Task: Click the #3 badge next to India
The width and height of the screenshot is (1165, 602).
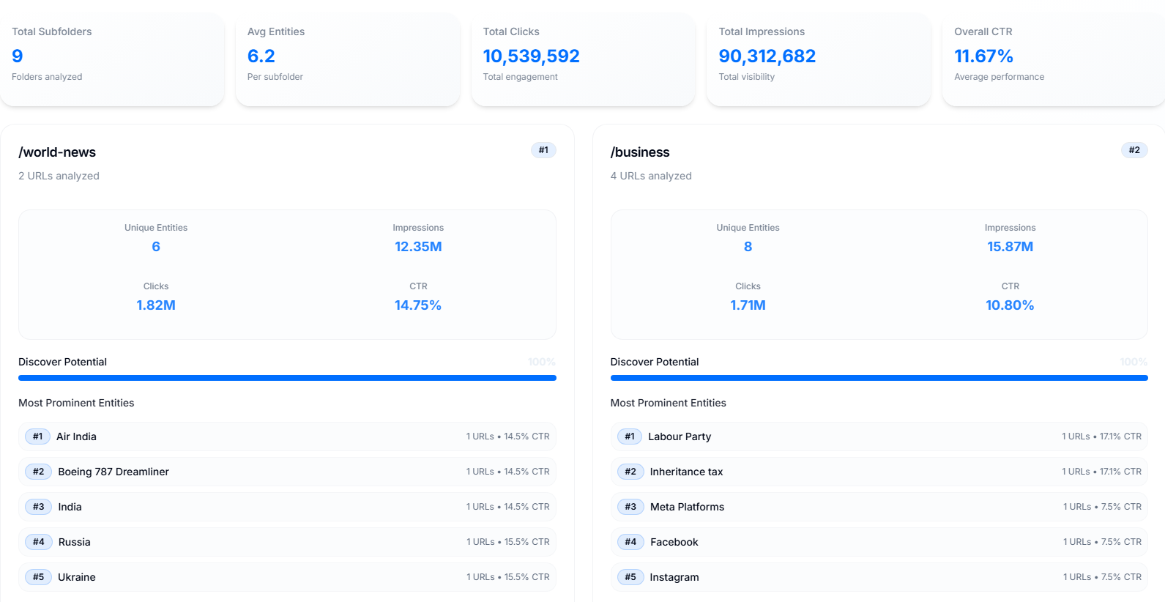Action: (38, 507)
